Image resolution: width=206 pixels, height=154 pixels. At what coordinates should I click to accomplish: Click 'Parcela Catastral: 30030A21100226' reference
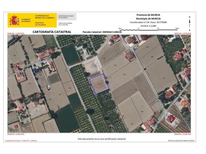(x=102, y=32)
